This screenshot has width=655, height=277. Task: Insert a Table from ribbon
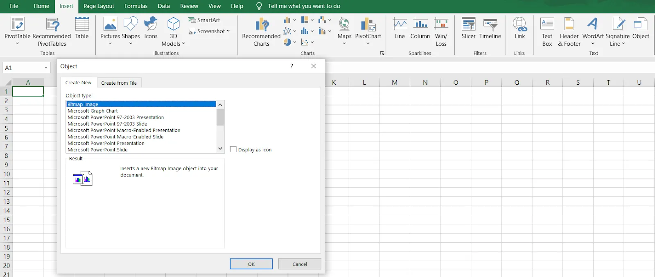(x=82, y=28)
